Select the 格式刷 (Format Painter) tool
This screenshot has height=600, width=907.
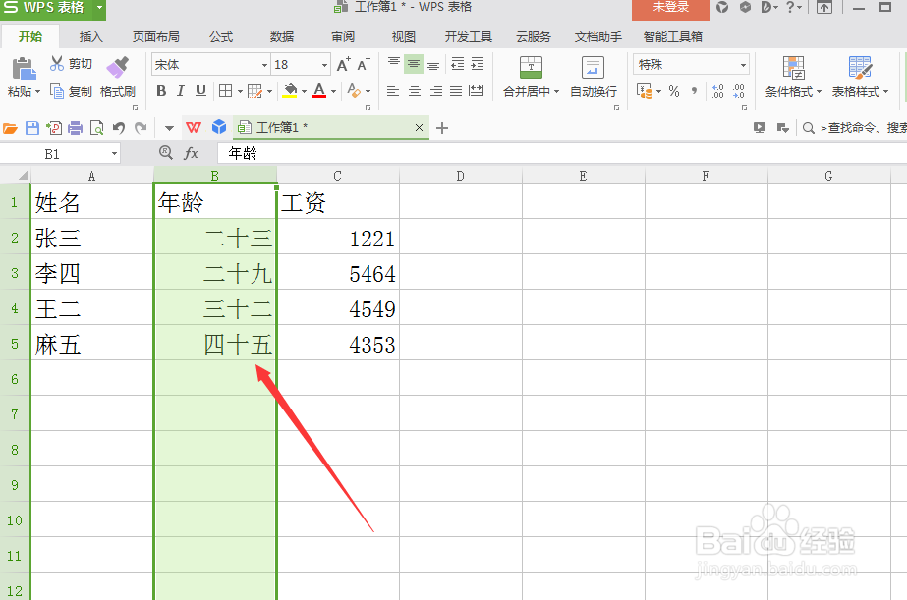(x=115, y=79)
